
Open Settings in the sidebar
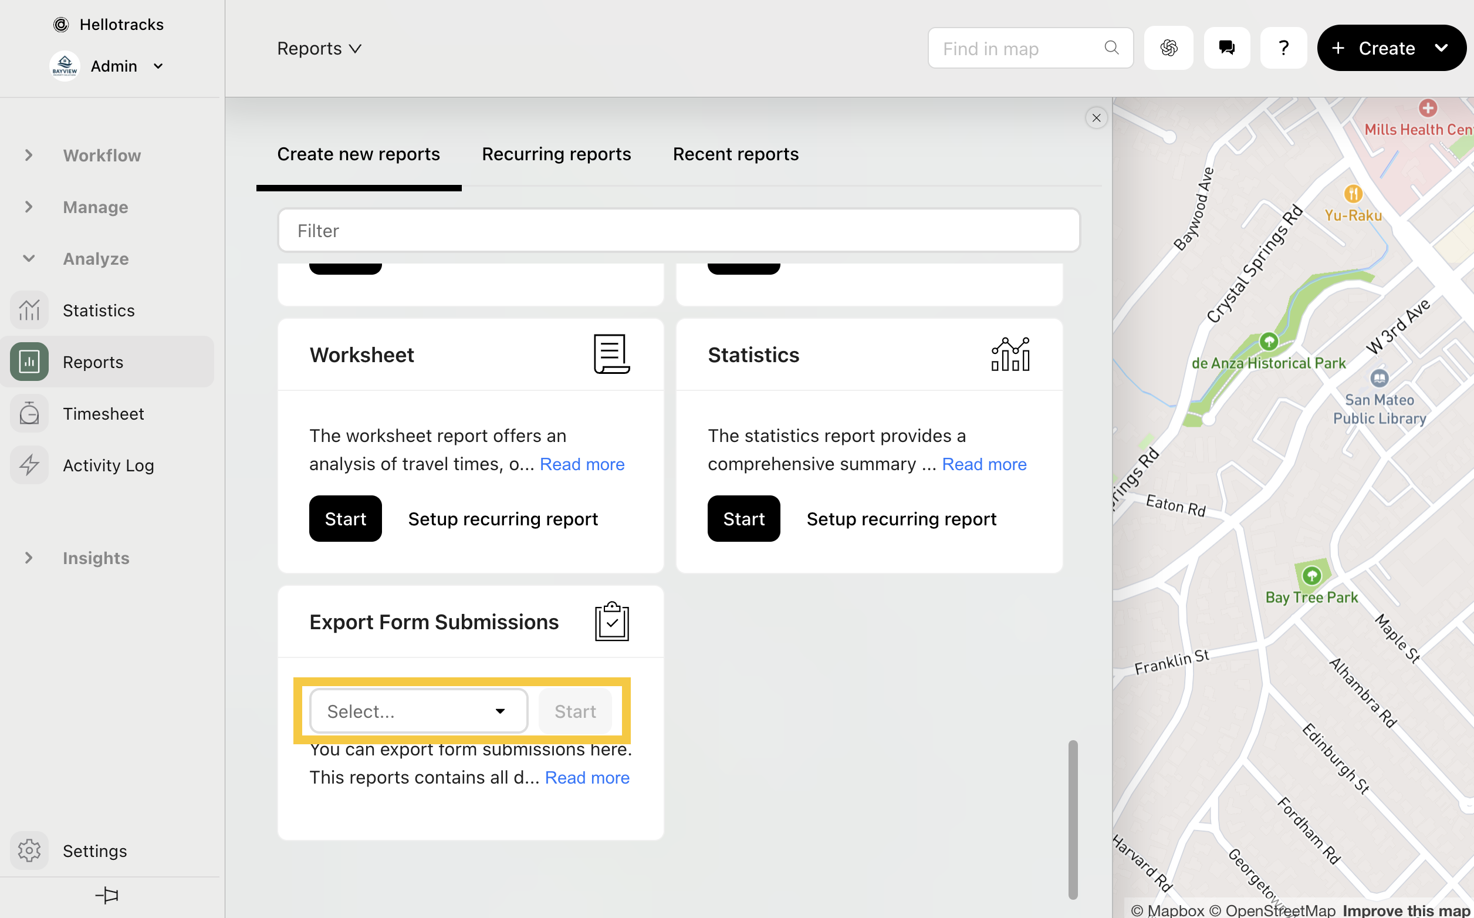94,851
